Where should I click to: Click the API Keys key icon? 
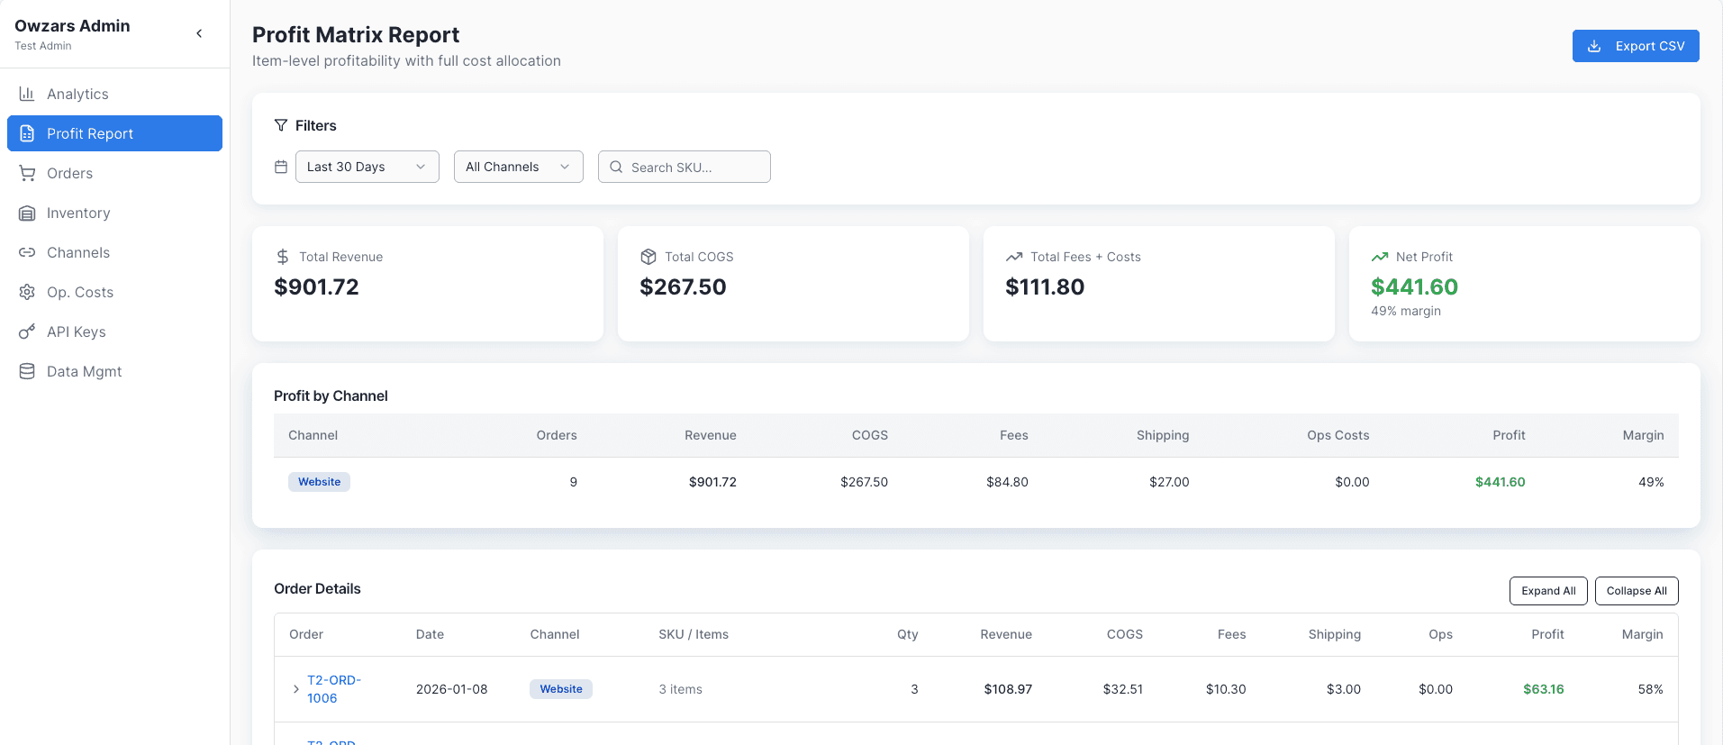[27, 332]
